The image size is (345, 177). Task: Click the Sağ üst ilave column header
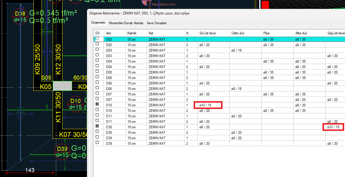335,33
